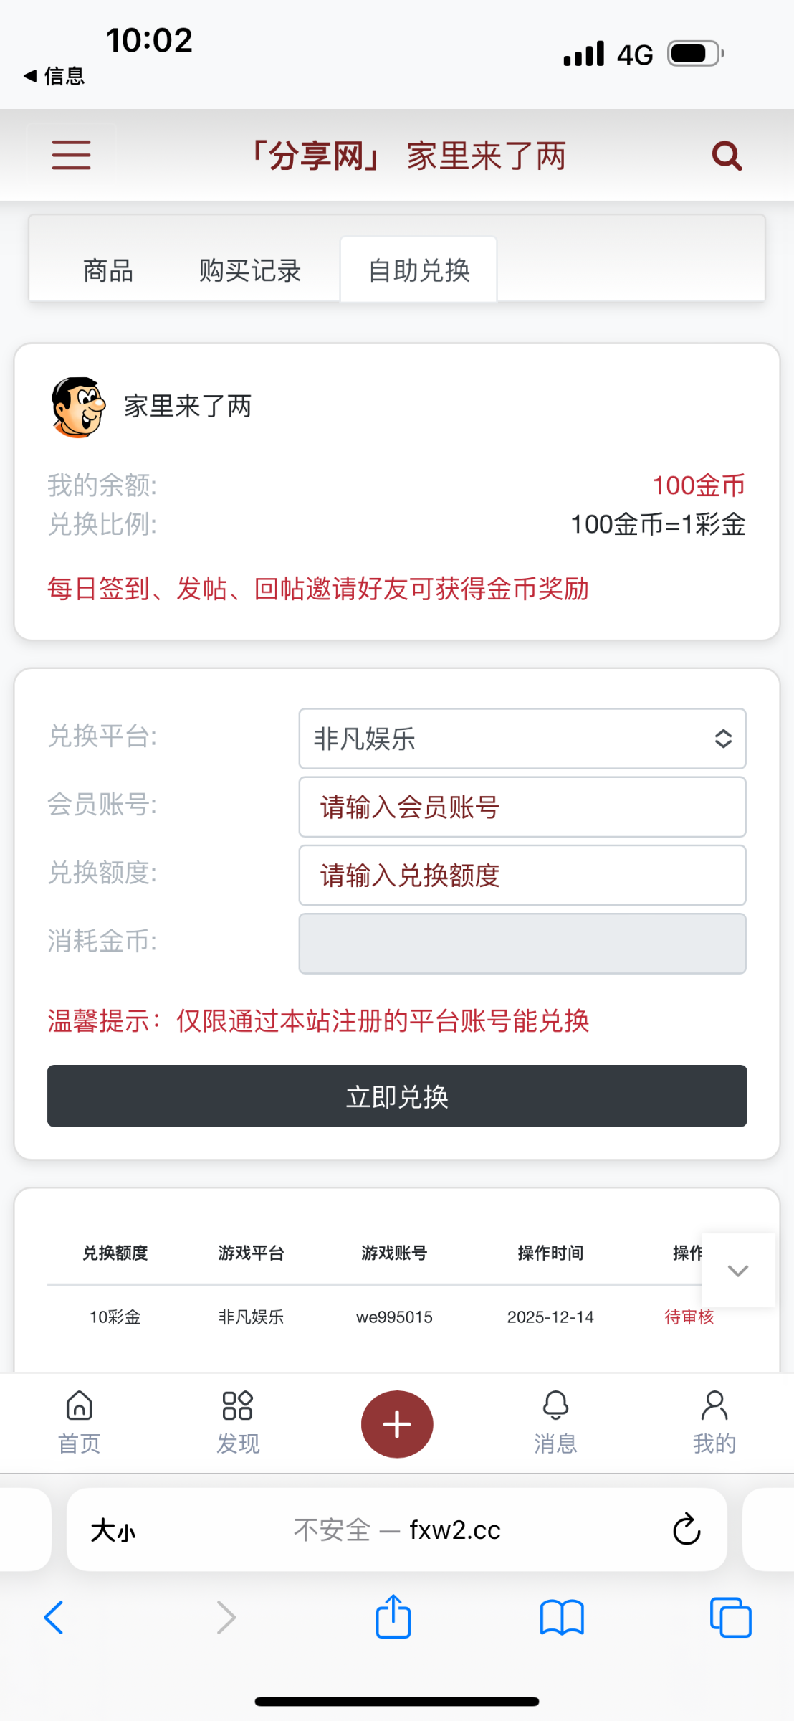Expand the chevron beside the table
This screenshot has height=1721, width=794.
coord(737,1271)
